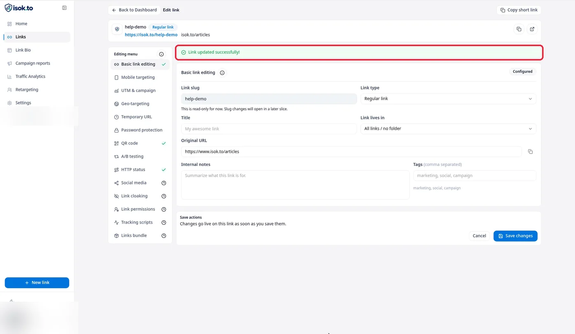The height and width of the screenshot is (334, 575).
Task: Expand the Link lives in dropdown
Action: 448,129
